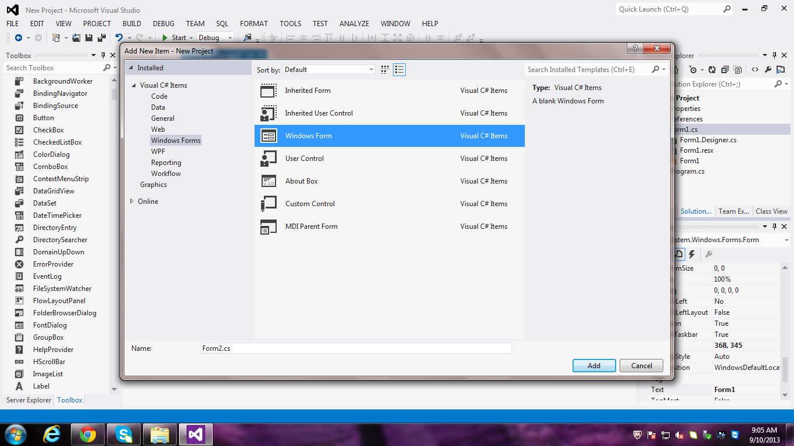Click Pending Changes Filter clock icon
Image resolution: width=794 pixels, height=446 pixels.
(693, 70)
